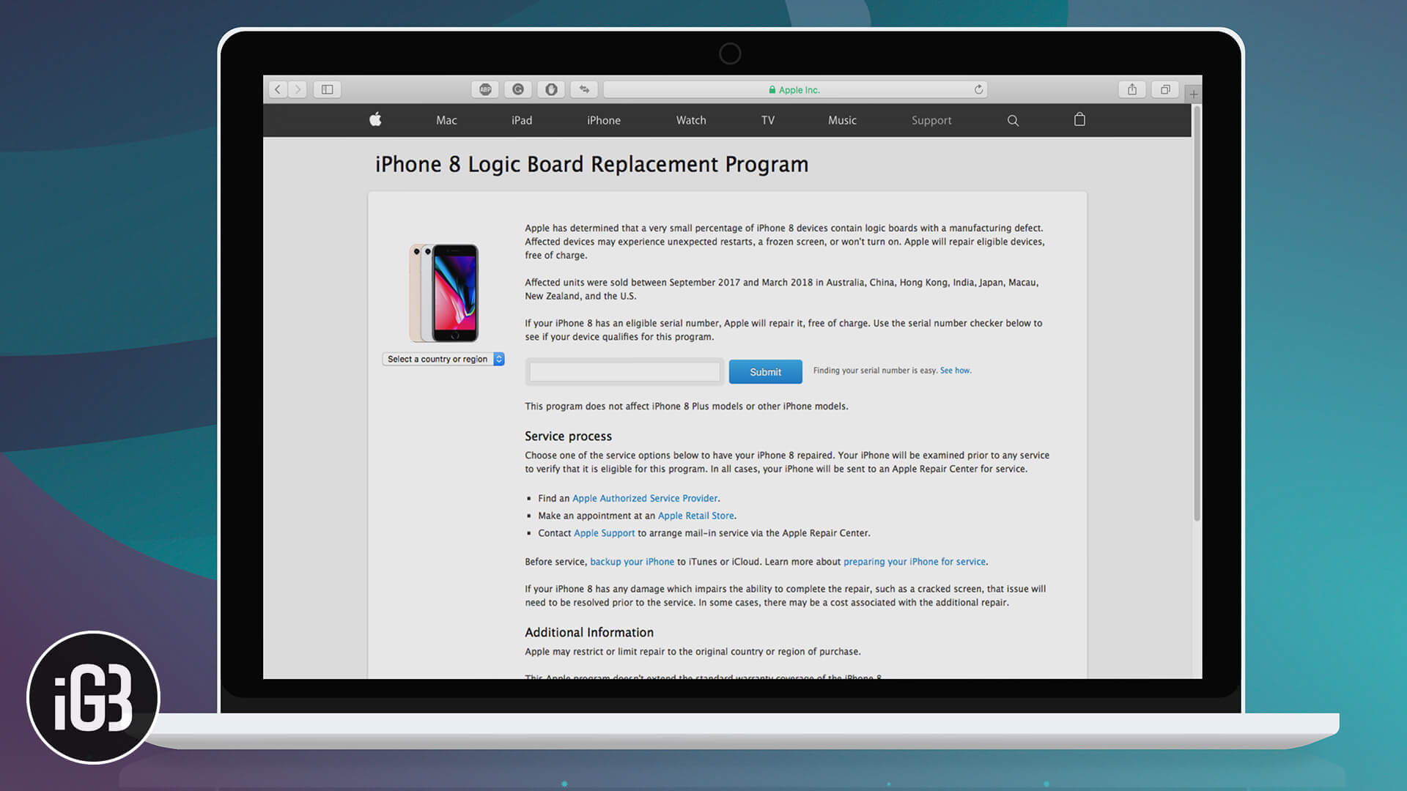Open the See how link
Image resolution: width=1407 pixels, height=791 pixels.
(955, 371)
